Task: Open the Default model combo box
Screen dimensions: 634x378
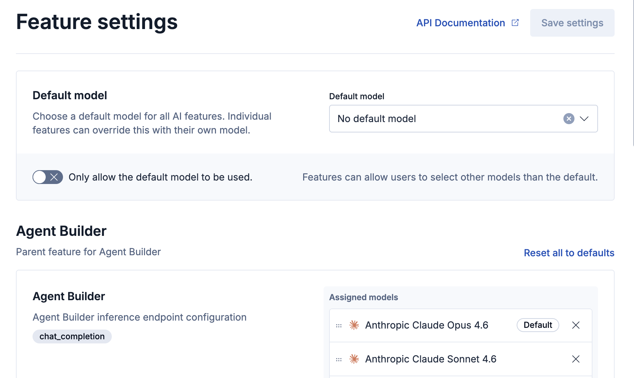Action: [463, 119]
